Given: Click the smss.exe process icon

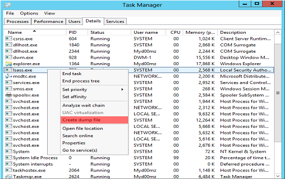Looking at the screenshot, I should [x=8, y=89].
